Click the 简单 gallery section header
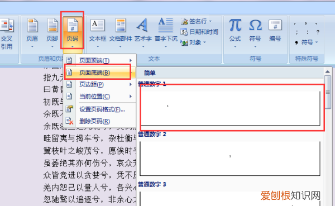335x206 pixels. pos(150,73)
